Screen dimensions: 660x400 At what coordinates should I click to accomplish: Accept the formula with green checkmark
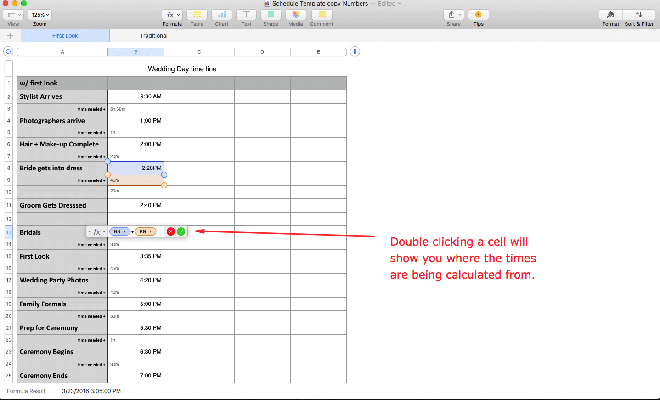click(x=181, y=231)
